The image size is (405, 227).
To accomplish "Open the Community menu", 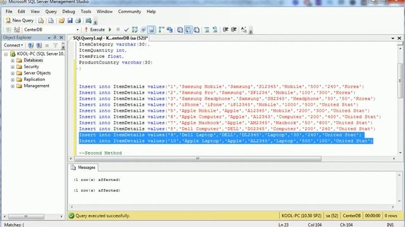I will point(129,11).
